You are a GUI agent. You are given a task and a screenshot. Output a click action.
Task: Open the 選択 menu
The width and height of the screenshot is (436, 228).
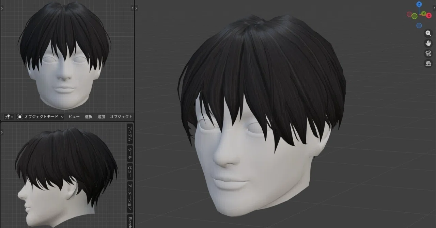pyautogui.click(x=89, y=117)
